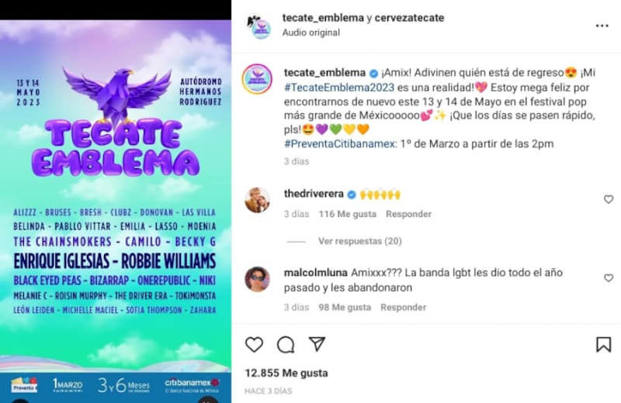The width and height of the screenshot is (621, 403).
Task: Reply to malcolmluna's comment
Action: (x=403, y=308)
